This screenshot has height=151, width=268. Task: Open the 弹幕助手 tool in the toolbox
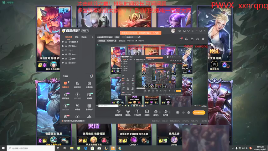66,85
